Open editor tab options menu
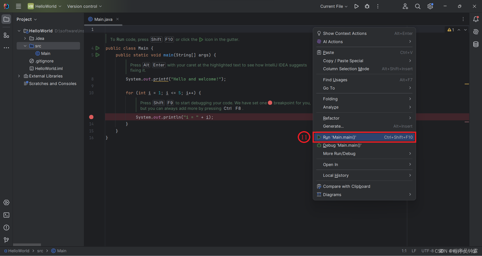Screen dimensions: 482x256 pos(463,19)
